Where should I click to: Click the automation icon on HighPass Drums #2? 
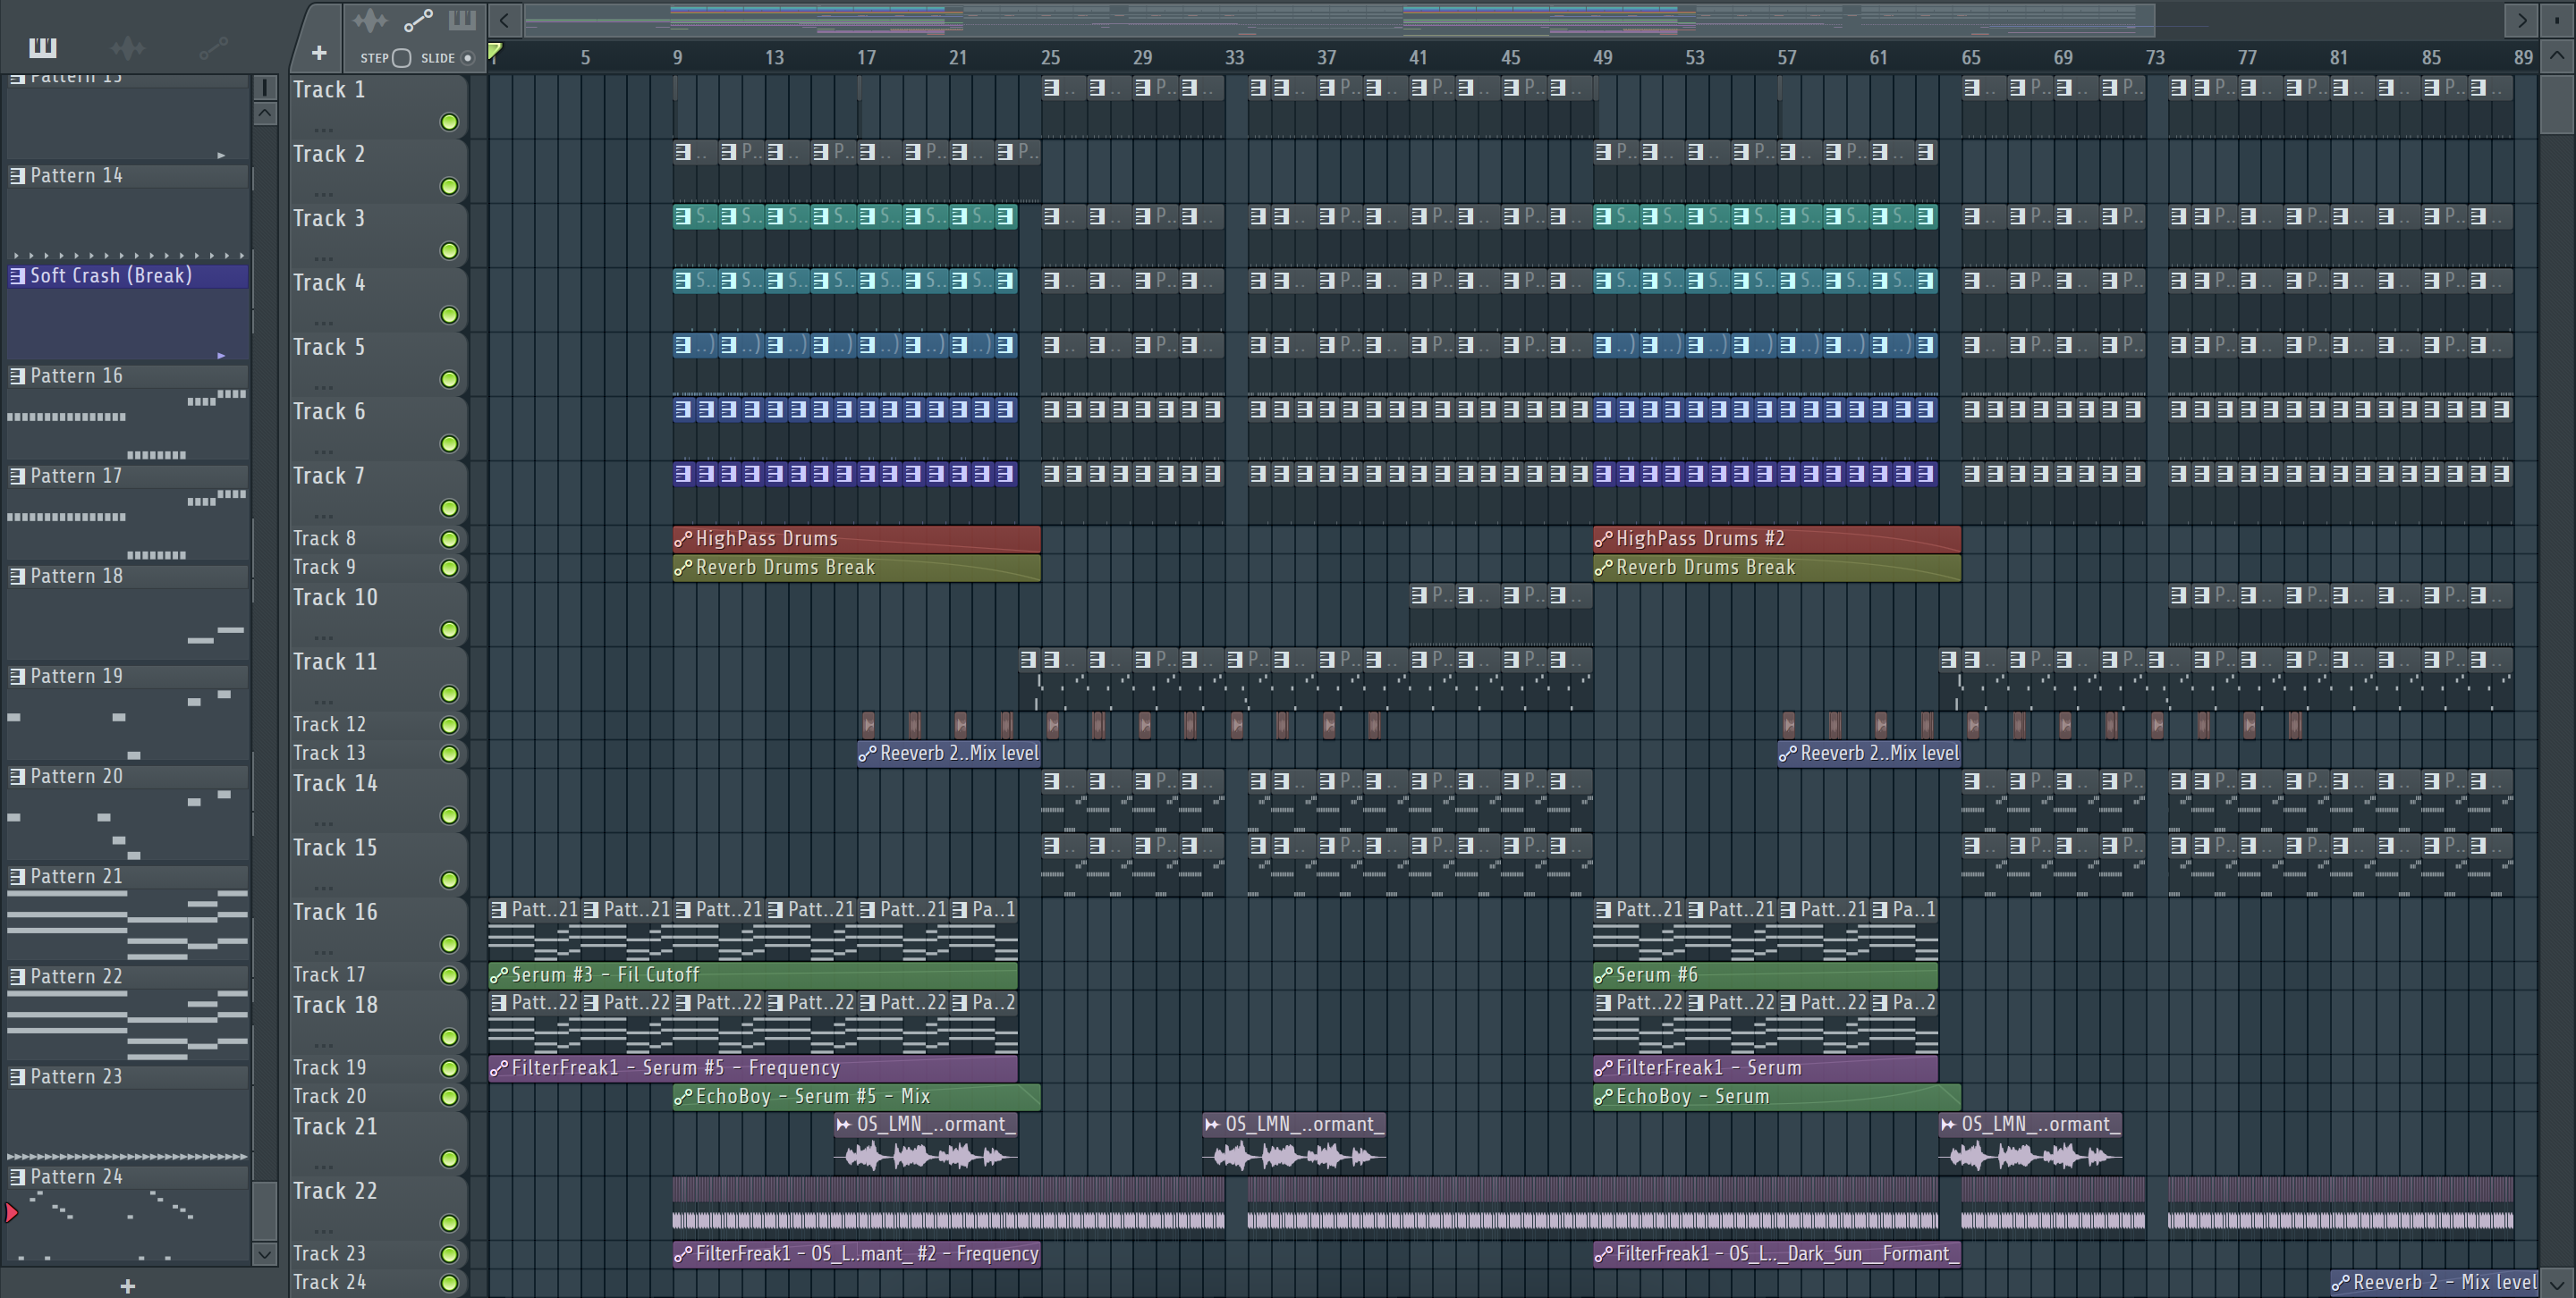(x=1603, y=540)
